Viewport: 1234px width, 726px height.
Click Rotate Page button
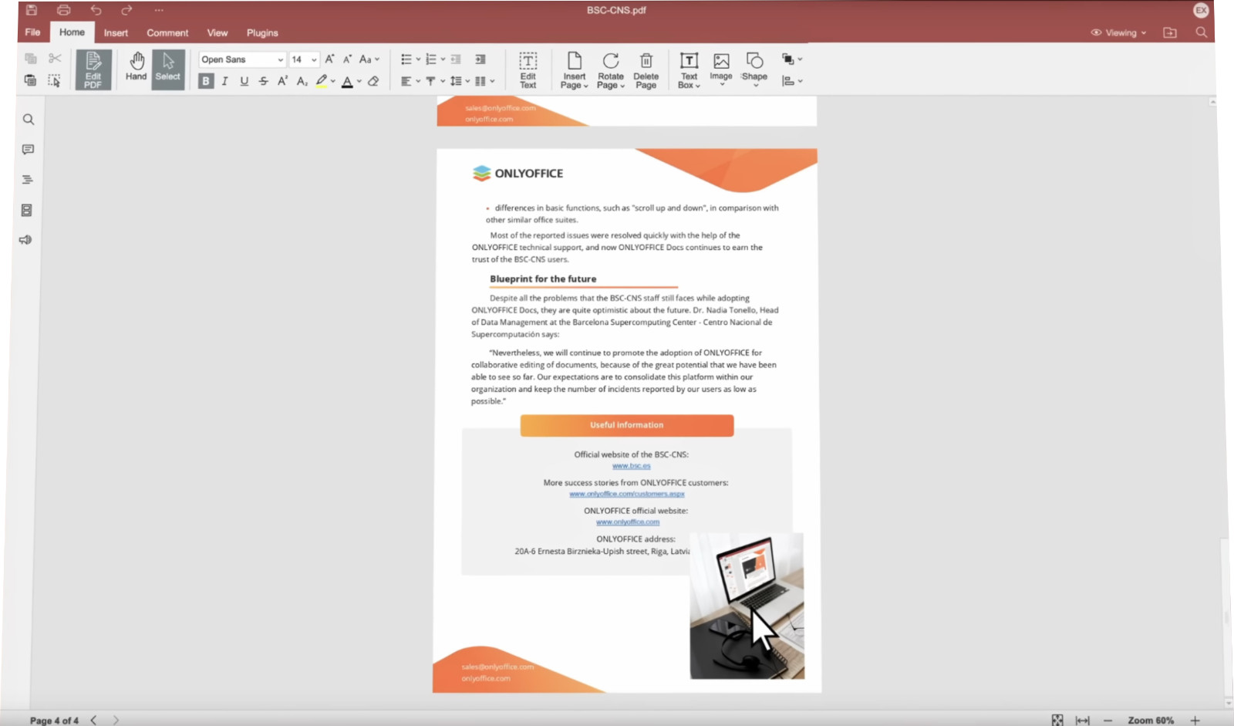point(611,70)
